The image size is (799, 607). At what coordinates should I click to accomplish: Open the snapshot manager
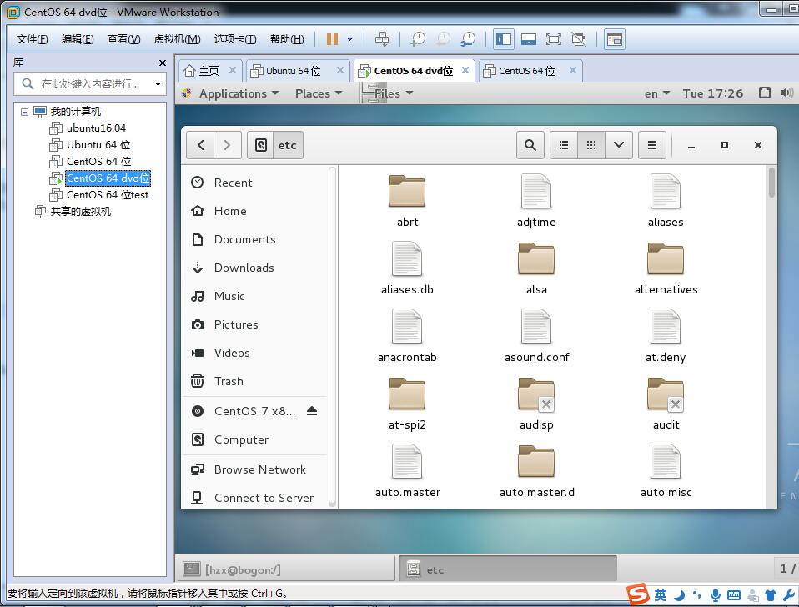click(468, 39)
